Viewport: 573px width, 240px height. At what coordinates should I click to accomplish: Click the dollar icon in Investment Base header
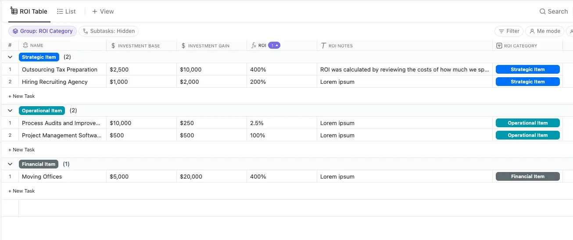pos(113,46)
